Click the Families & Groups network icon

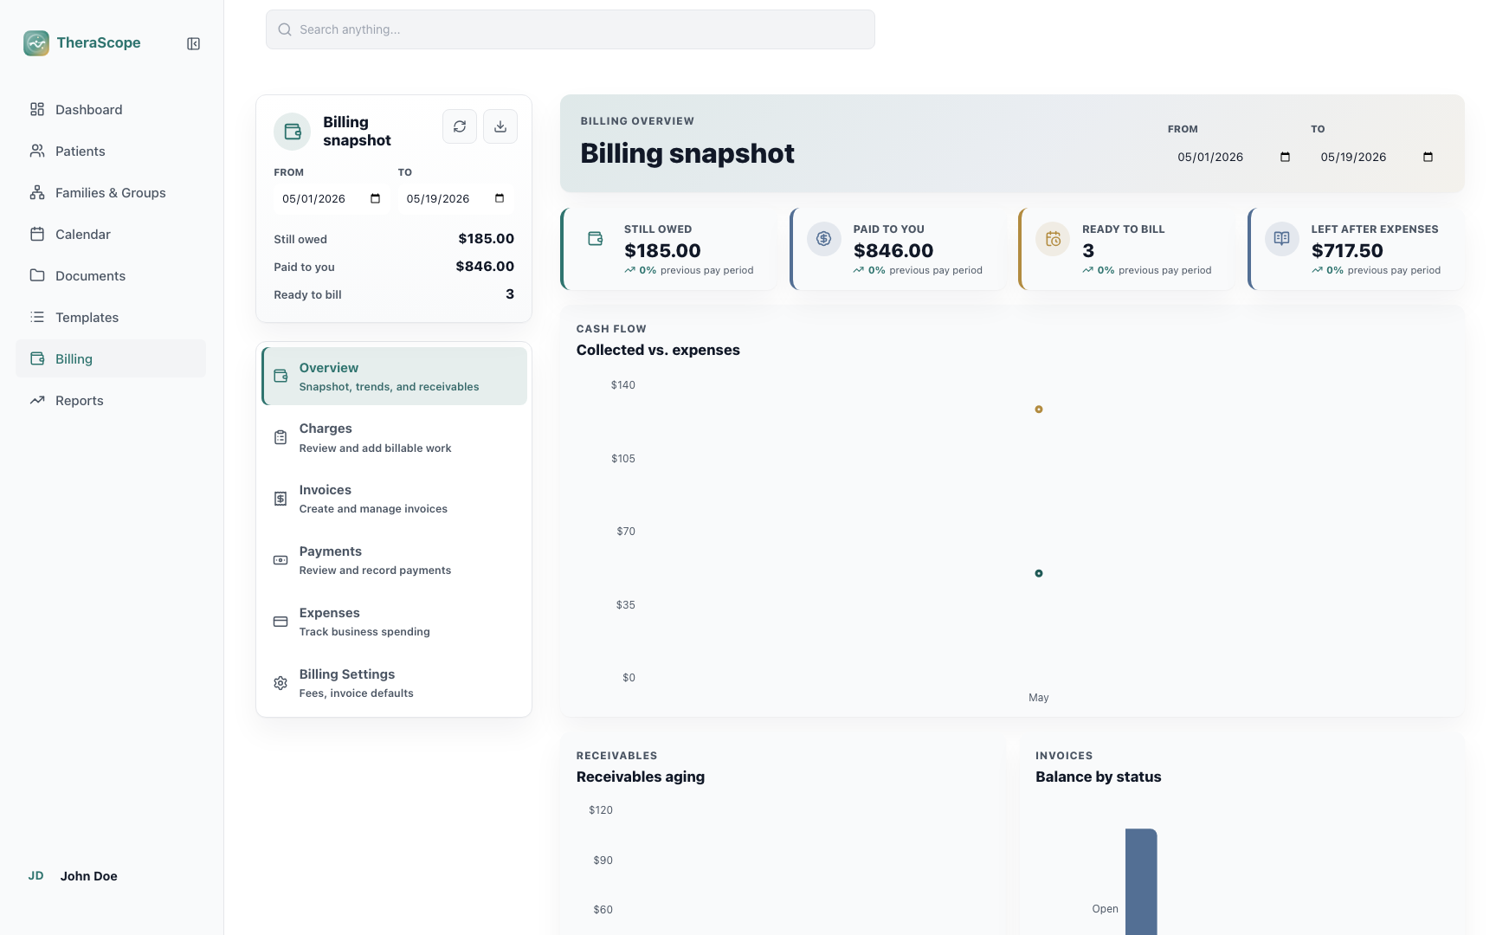point(37,192)
